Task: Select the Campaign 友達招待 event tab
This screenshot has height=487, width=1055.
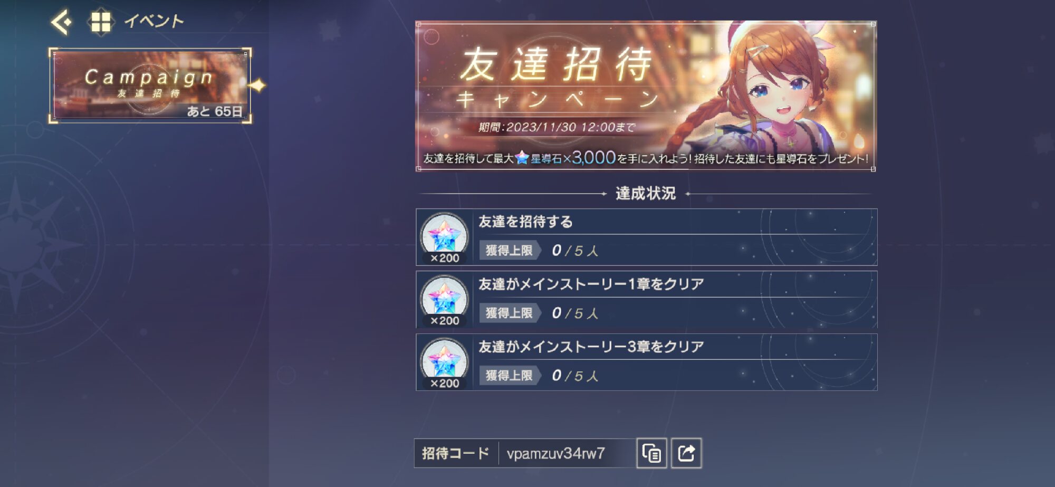Action: (150, 85)
